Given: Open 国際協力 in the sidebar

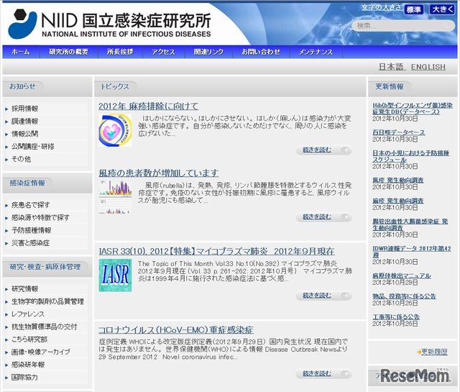Looking at the screenshot, I should [x=24, y=378].
